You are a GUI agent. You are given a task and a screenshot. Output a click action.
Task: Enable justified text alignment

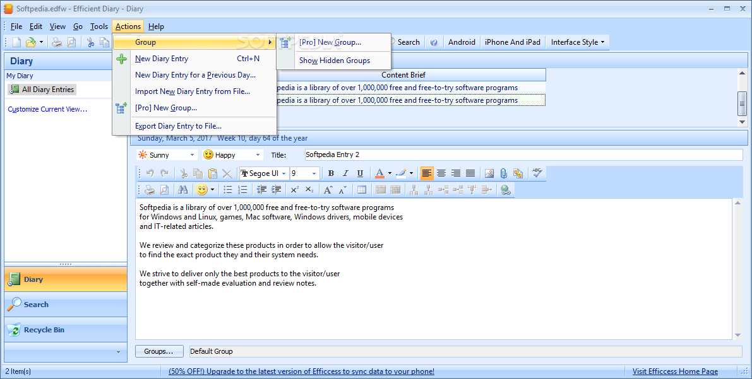[470, 173]
